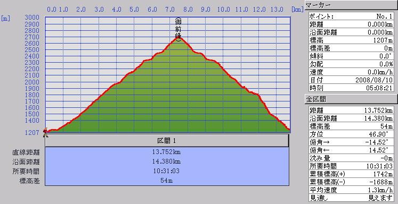Click the marker 傾斜 value 0.0°
This screenshot has height=204, width=398.
click(x=386, y=56)
